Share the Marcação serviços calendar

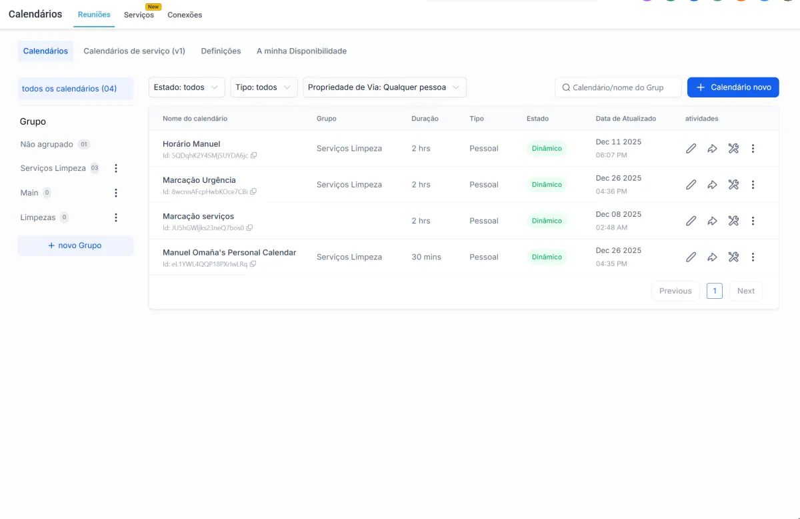coord(712,221)
